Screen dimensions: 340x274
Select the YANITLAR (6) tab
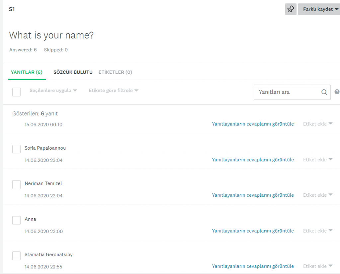tap(27, 72)
